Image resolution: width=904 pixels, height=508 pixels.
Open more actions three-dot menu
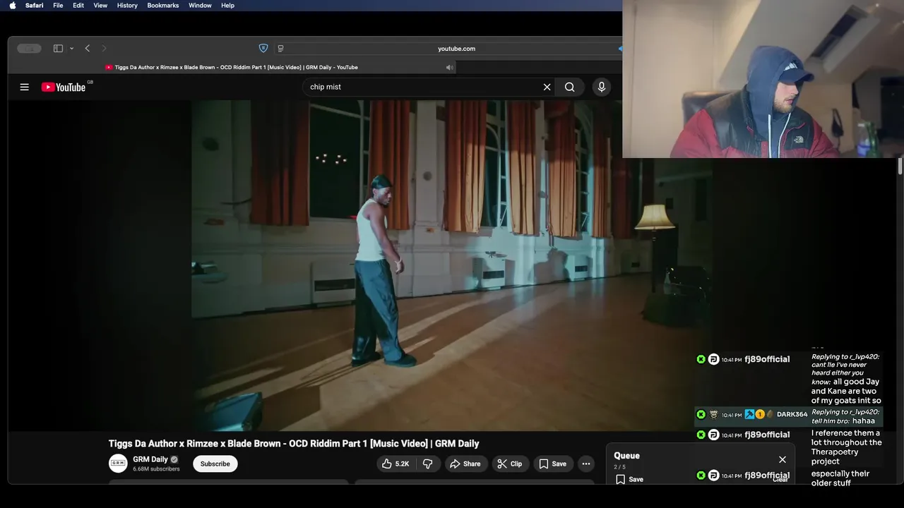coord(585,464)
